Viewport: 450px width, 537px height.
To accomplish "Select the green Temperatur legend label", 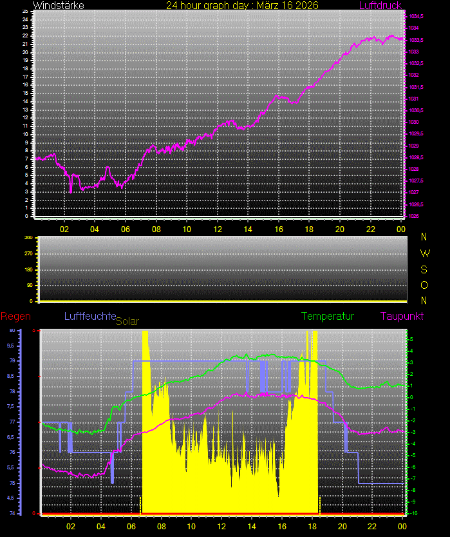I will pos(328,316).
